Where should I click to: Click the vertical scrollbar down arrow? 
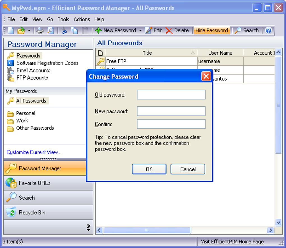(278, 222)
